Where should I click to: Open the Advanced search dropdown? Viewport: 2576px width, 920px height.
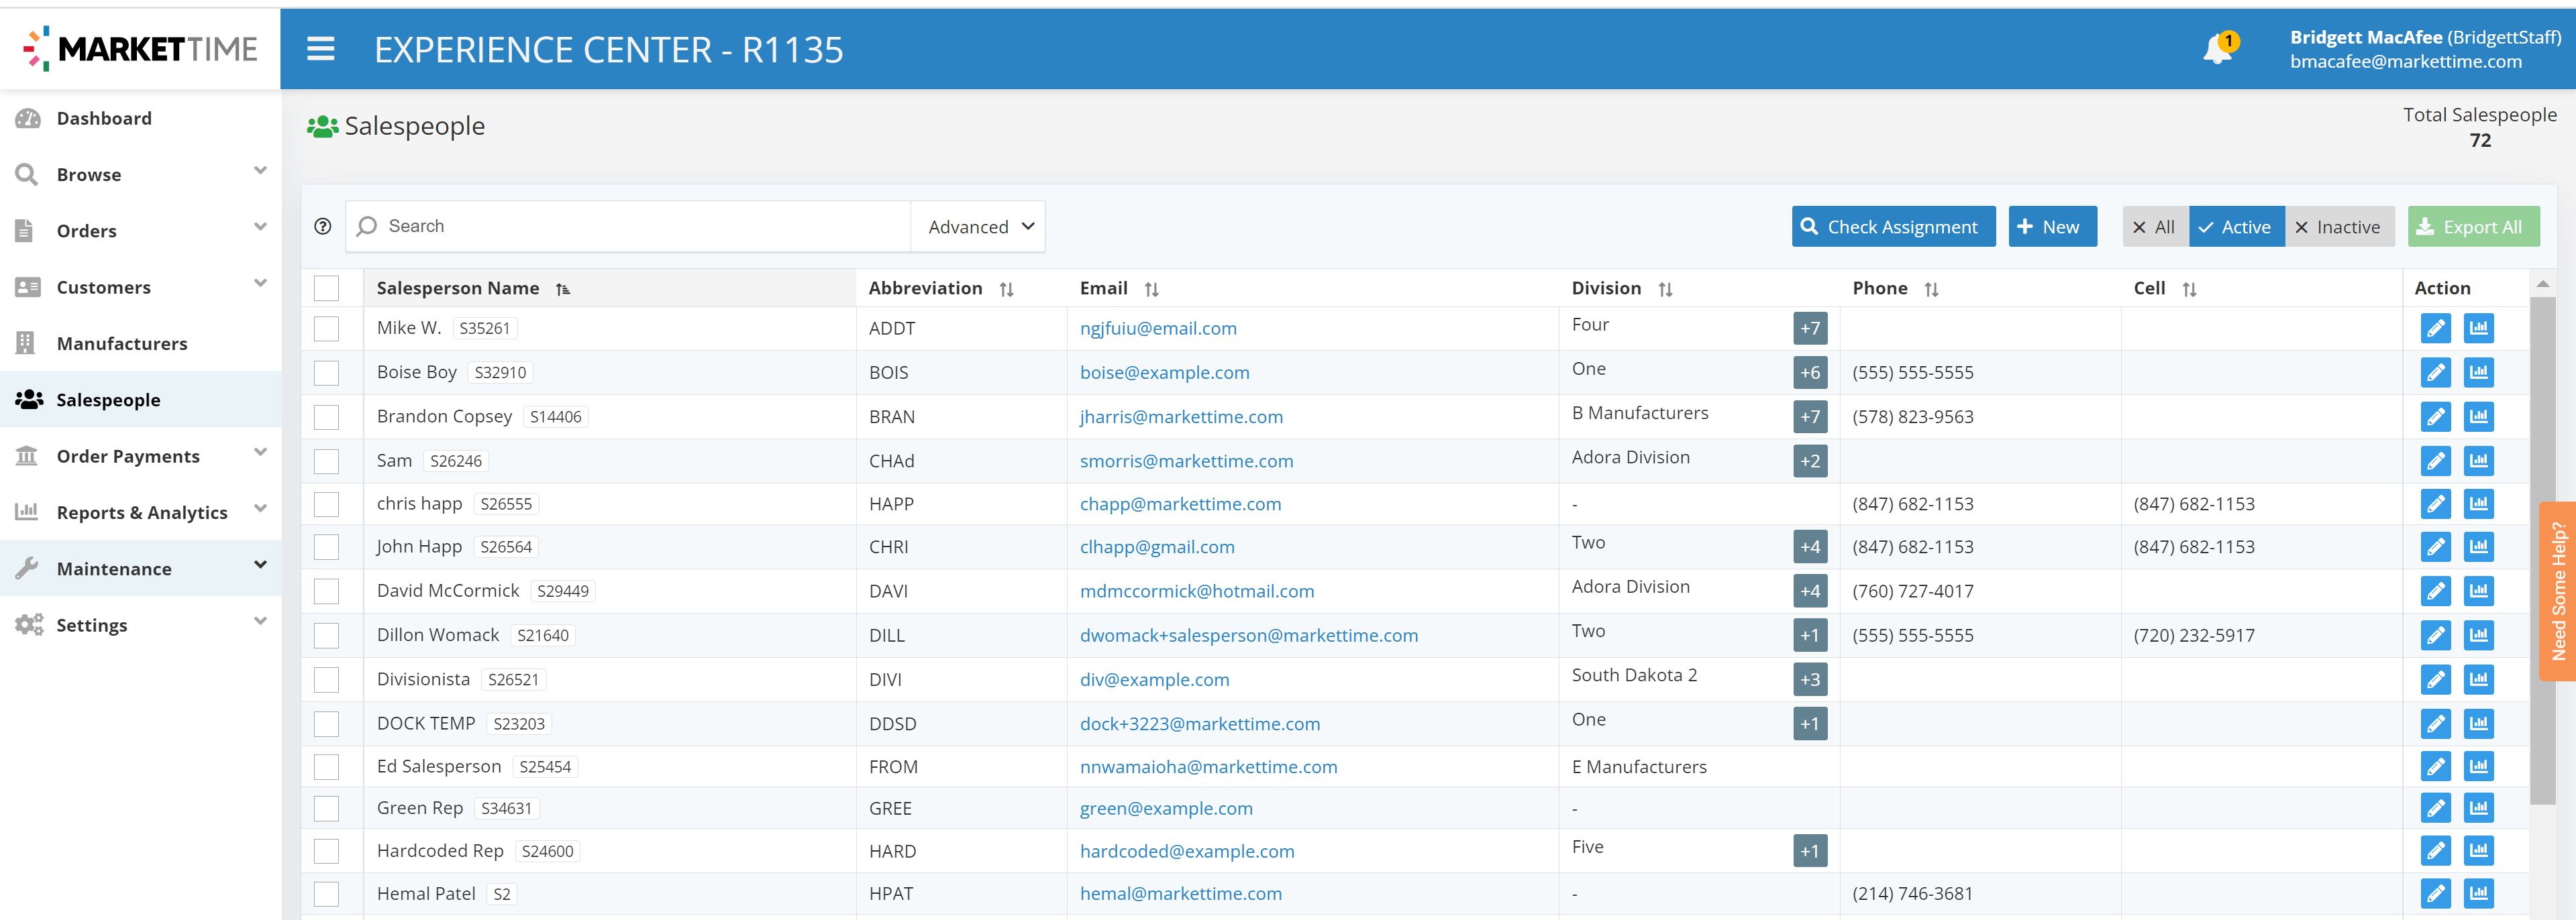click(x=978, y=227)
